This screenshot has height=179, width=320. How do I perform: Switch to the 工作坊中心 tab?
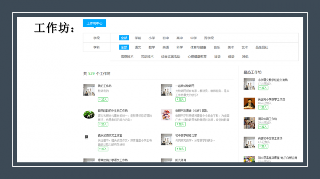[x=94, y=23]
